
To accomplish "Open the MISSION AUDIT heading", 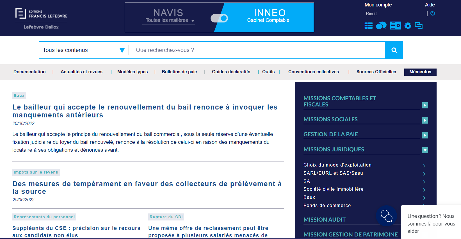I will [x=325, y=220].
